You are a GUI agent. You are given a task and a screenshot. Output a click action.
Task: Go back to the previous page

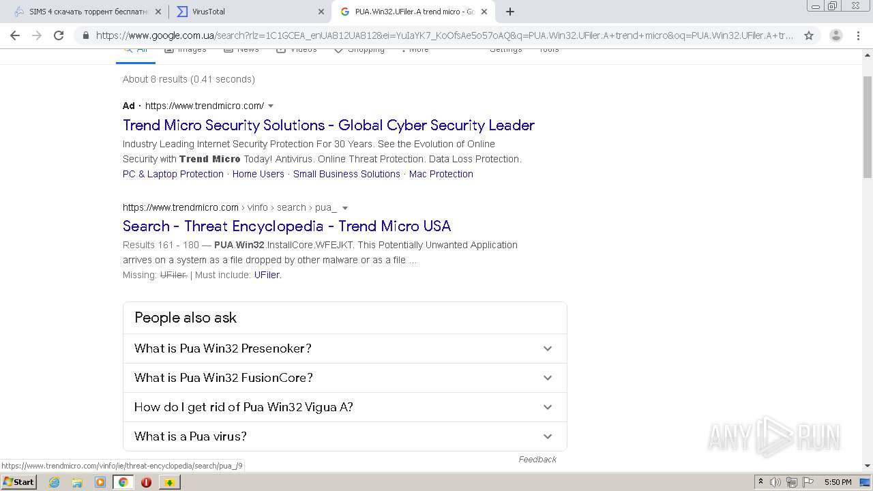15,35
